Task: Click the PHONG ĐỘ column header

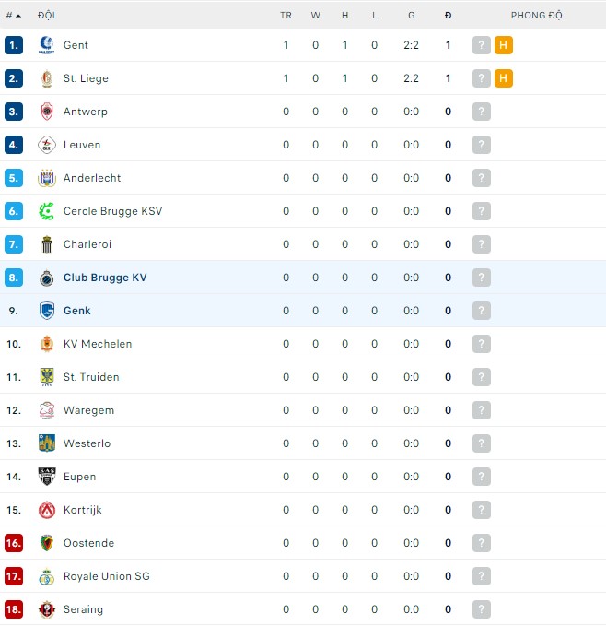Action: (536, 16)
